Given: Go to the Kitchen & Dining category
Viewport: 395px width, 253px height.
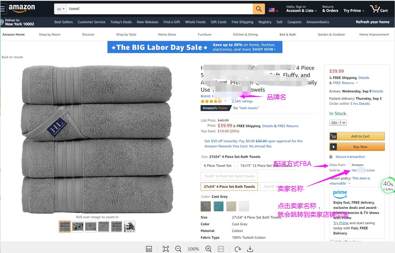Looking at the screenshot, I should pos(245,34).
